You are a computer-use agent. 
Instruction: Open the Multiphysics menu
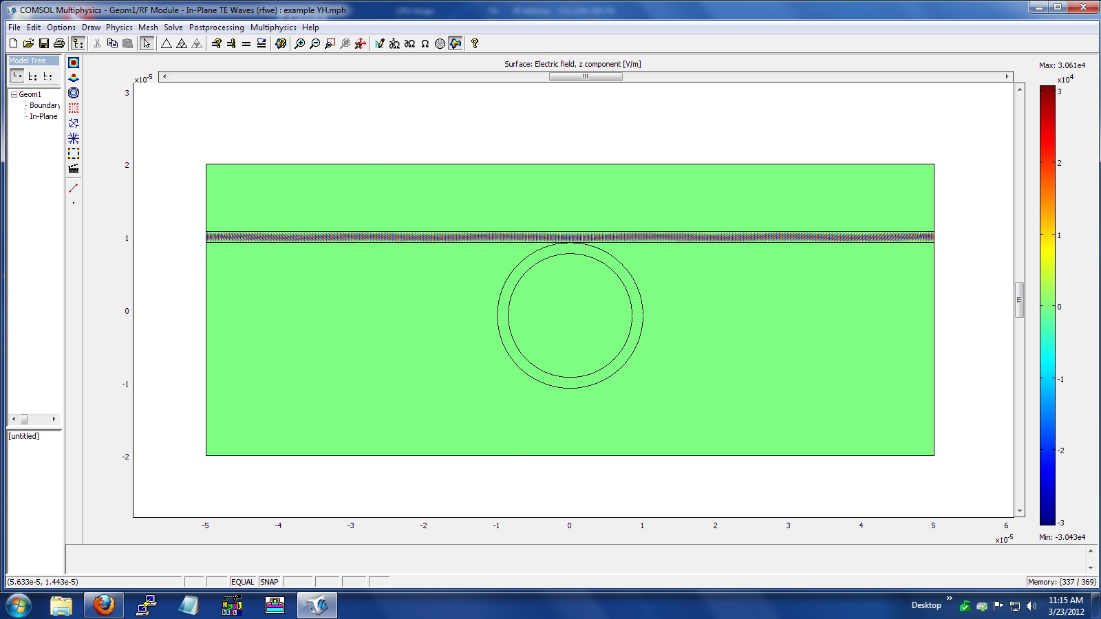pyautogui.click(x=273, y=28)
